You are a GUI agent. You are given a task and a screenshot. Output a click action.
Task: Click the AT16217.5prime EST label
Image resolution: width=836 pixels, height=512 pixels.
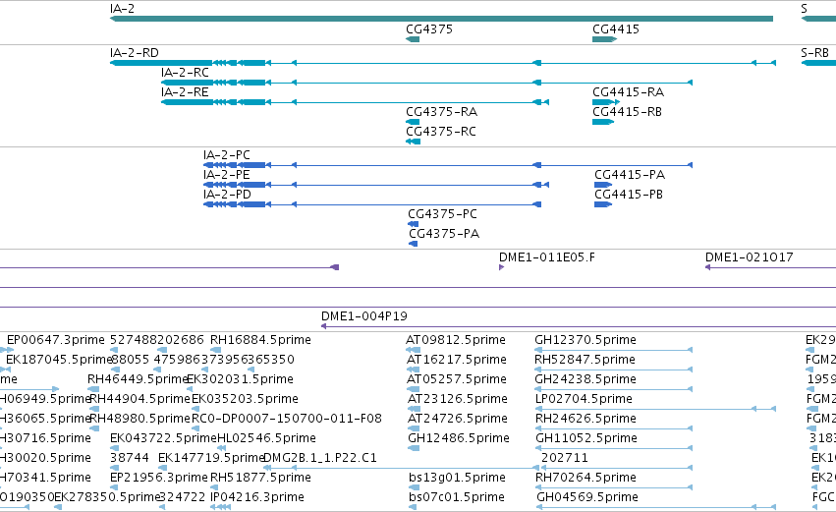(457, 360)
